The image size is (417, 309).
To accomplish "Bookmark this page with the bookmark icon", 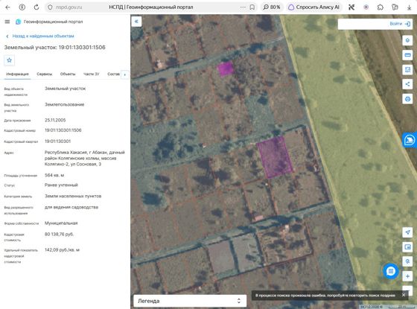I will [x=252, y=7].
